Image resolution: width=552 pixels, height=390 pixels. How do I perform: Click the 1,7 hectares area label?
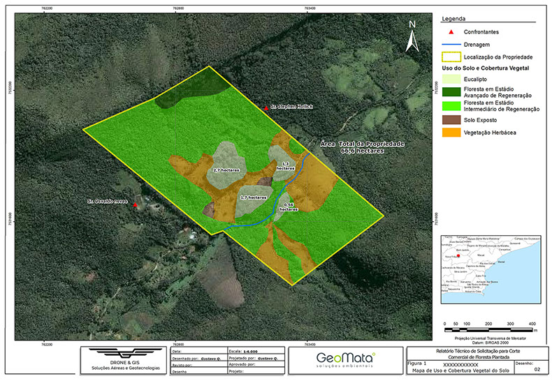click(x=253, y=197)
